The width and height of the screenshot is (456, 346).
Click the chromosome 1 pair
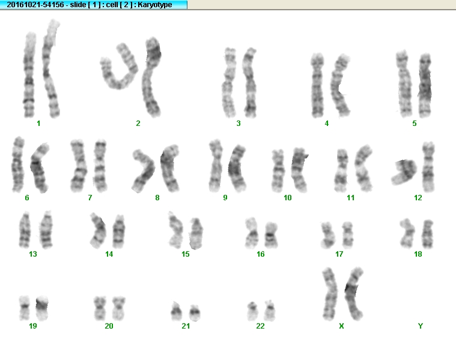coord(41,69)
